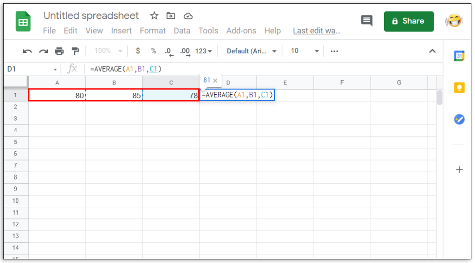Increase decimal places icon

(185, 52)
